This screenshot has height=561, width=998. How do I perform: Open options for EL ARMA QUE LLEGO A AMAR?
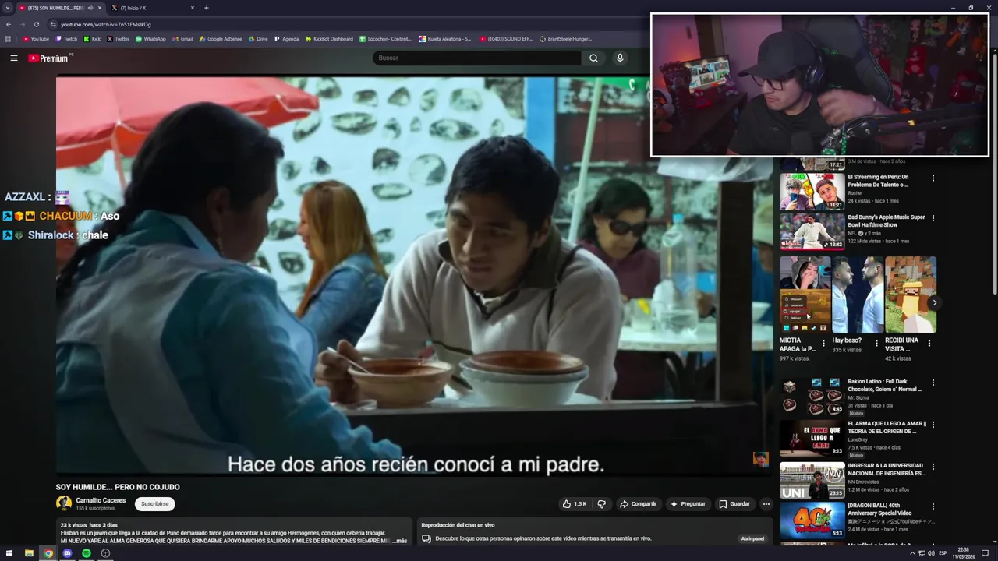click(933, 425)
